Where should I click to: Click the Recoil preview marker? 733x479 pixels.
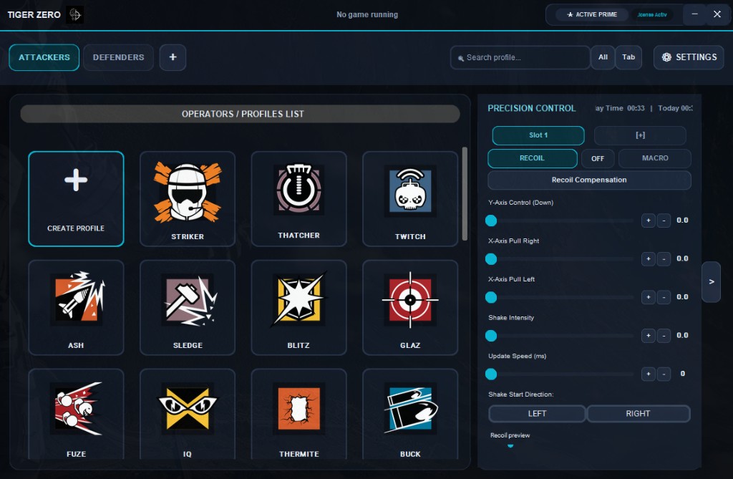(x=510, y=446)
